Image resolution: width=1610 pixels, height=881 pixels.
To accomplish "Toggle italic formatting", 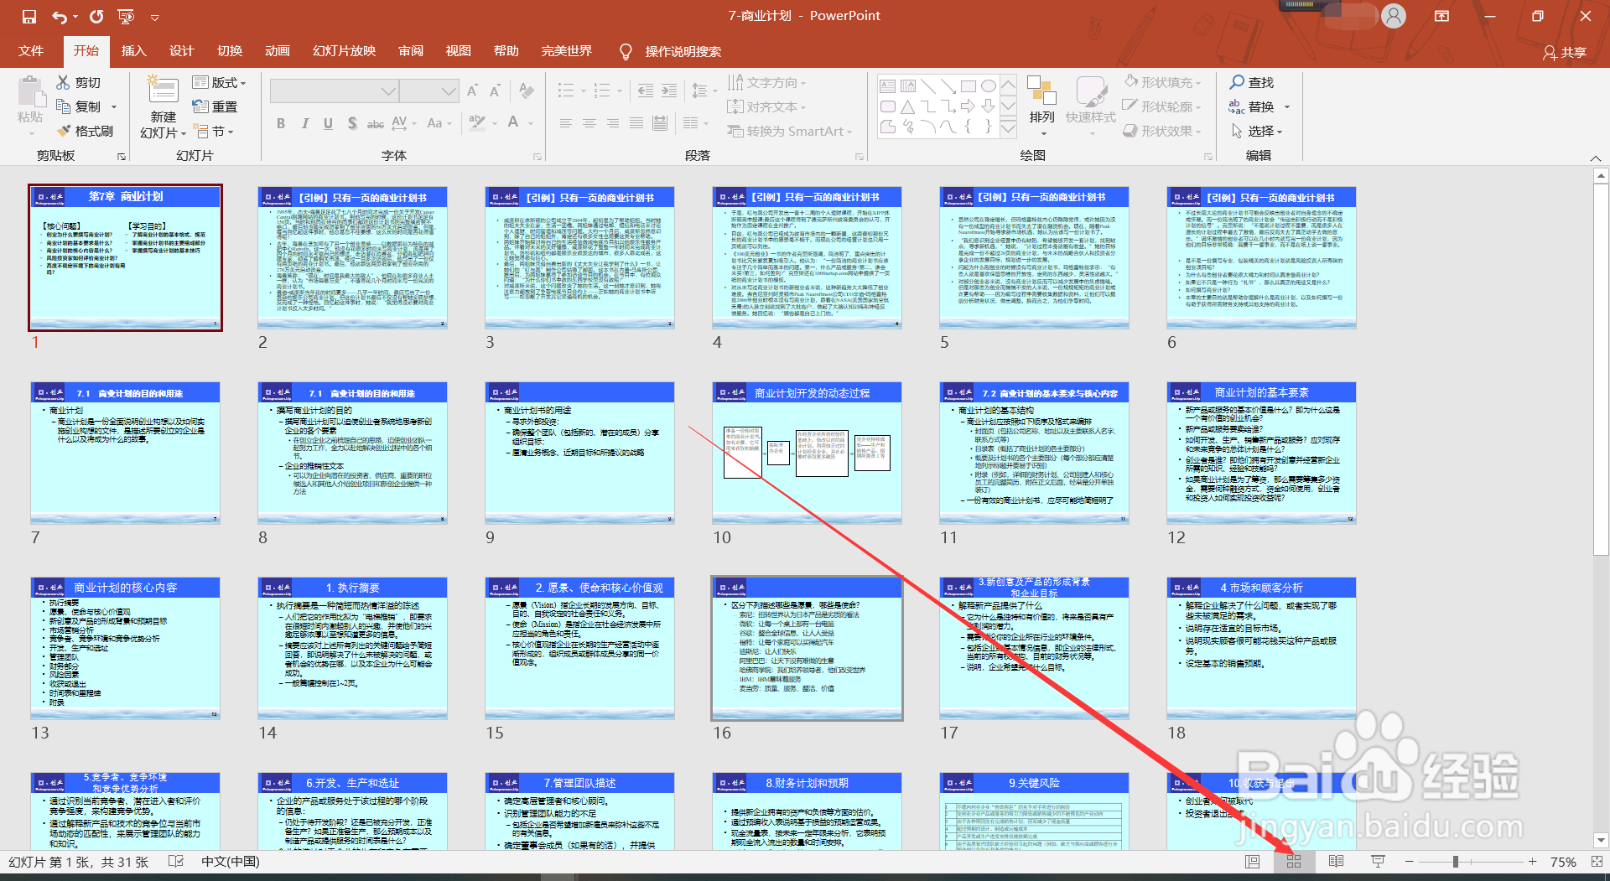I will (304, 123).
